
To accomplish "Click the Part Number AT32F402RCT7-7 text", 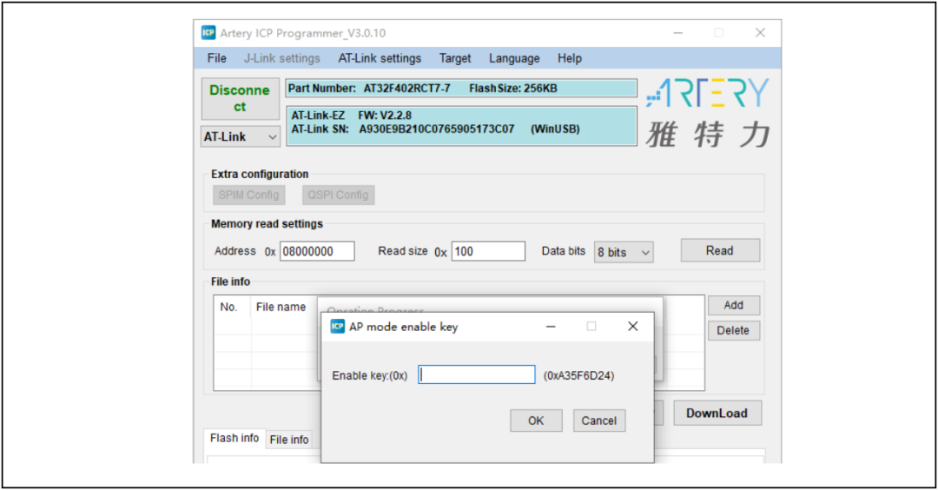I will [x=369, y=89].
